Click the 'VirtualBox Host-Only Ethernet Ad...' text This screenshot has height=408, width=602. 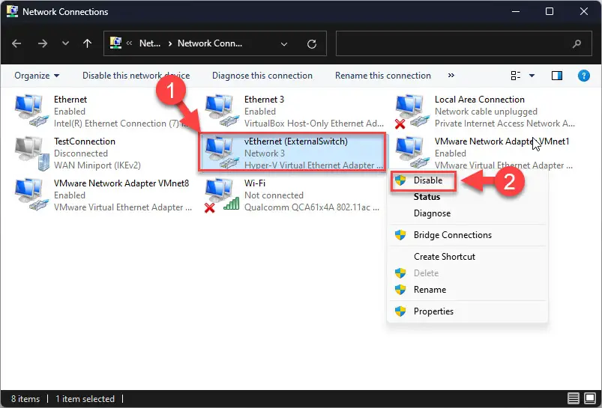[313, 124]
